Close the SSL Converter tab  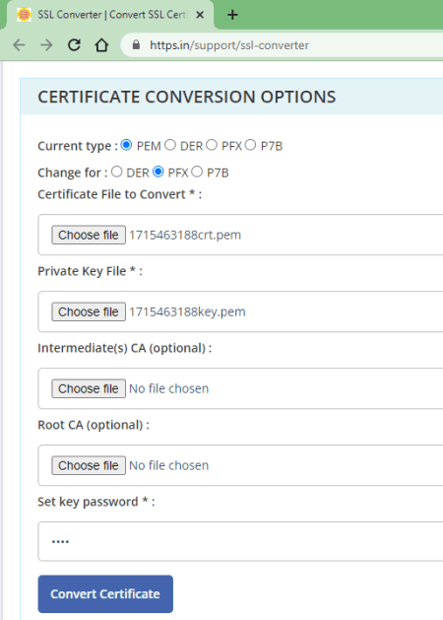pyautogui.click(x=200, y=15)
